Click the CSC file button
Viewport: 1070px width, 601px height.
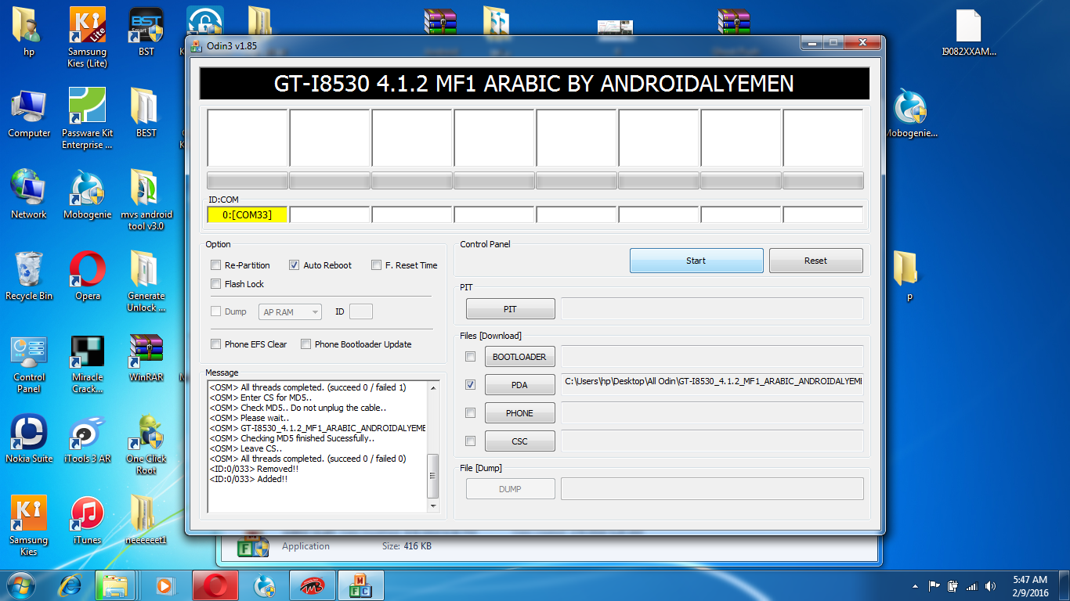pyautogui.click(x=519, y=441)
